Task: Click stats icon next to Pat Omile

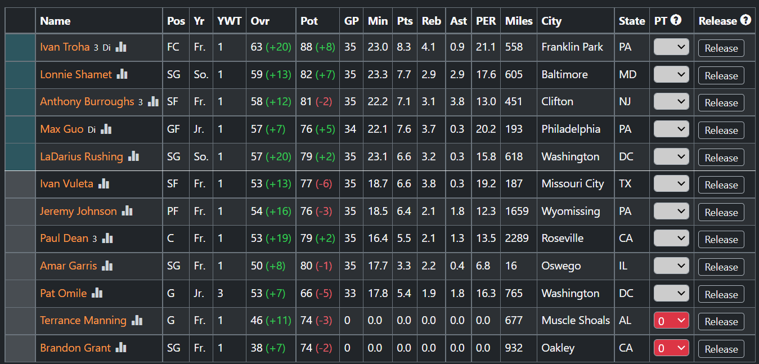Action: point(97,293)
